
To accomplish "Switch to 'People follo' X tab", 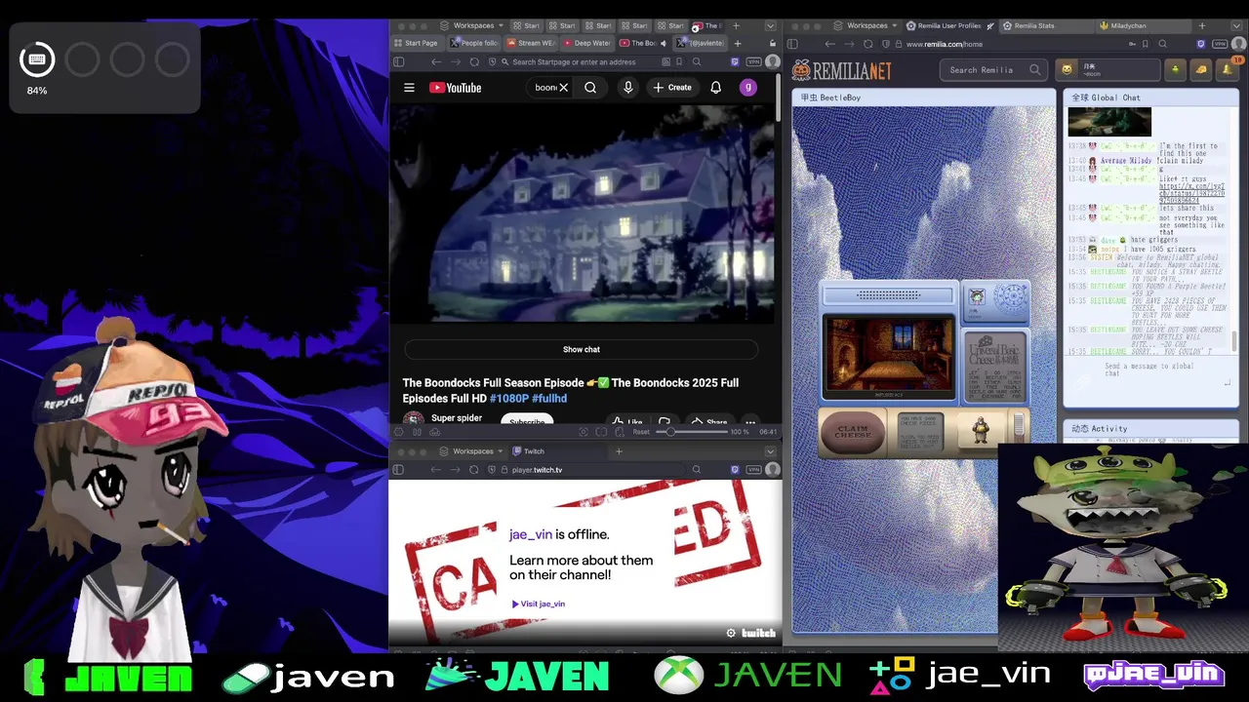I will tap(474, 43).
